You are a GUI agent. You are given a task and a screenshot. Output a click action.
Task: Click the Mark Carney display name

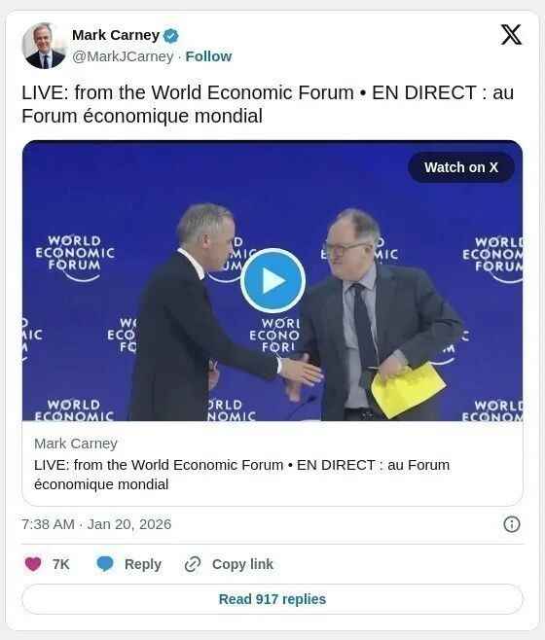pyautogui.click(x=116, y=36)
